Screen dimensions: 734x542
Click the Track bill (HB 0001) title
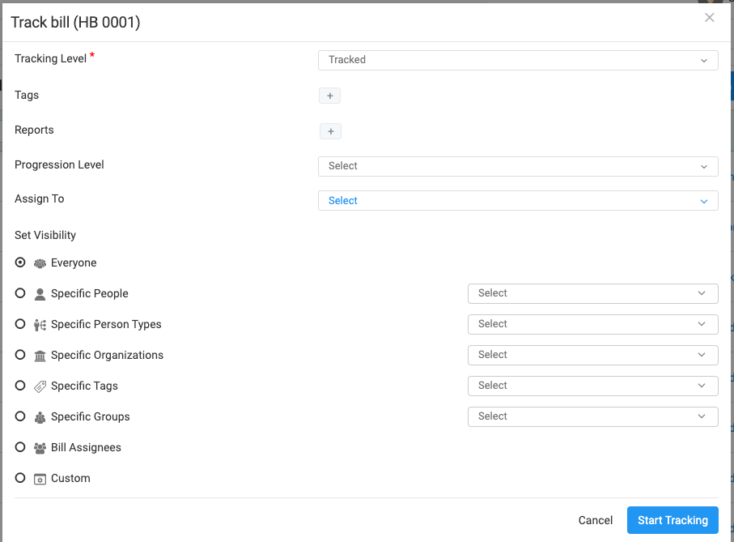coord(75,22)
